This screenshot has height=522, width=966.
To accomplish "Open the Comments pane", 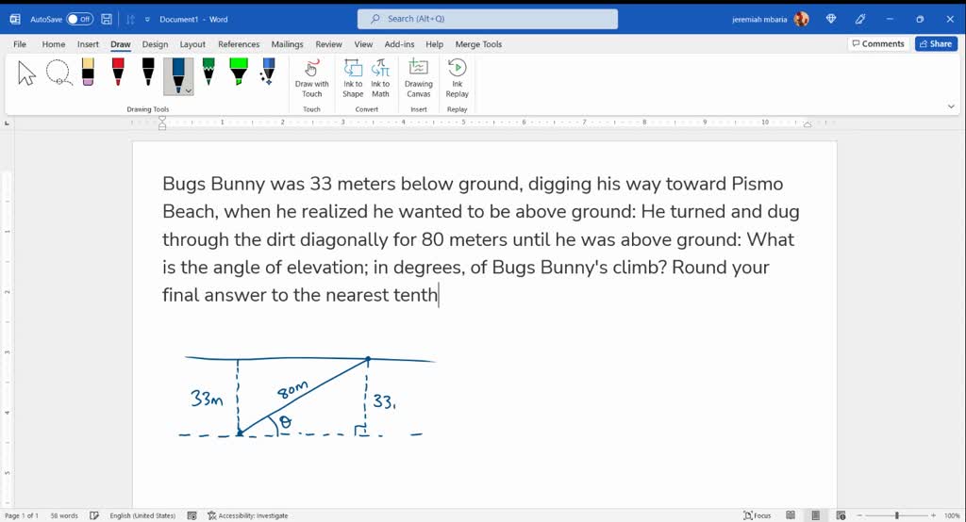I will click(878, 43).
